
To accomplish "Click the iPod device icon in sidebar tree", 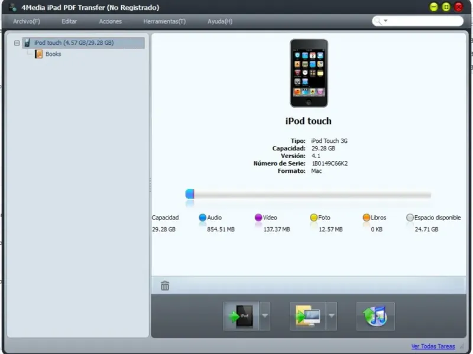I will point(27,42).
